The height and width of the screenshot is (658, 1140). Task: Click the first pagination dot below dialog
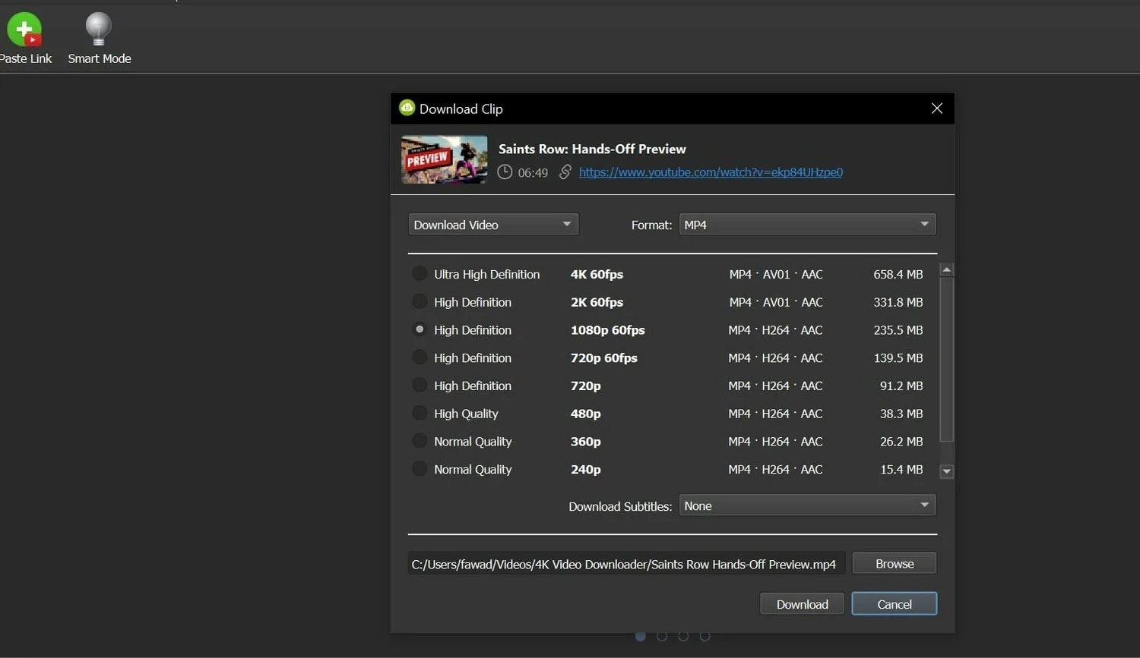641,636
